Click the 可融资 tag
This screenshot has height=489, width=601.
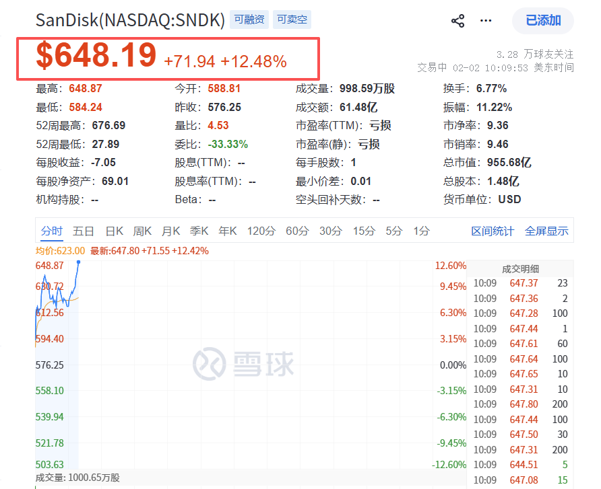click(249, 20)
